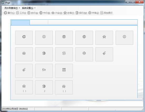Click the 建行(C) toolbar button

[x=9, y=13]
